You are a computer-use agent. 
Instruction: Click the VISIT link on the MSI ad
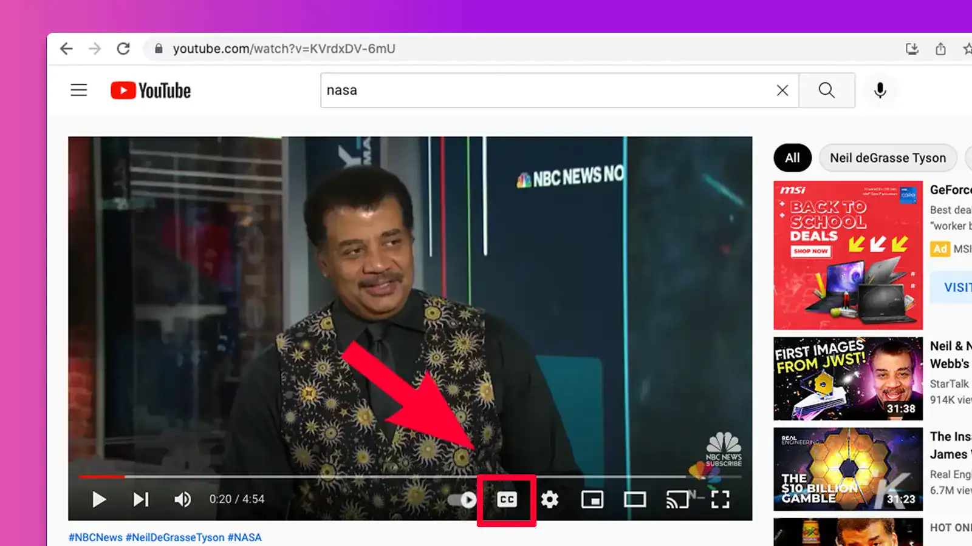[954, 287]
